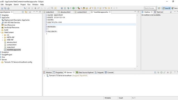The width and height of the screenshot is (178, 100).
Task: Click the Last Edit Location icon
Action: point(106,8)
